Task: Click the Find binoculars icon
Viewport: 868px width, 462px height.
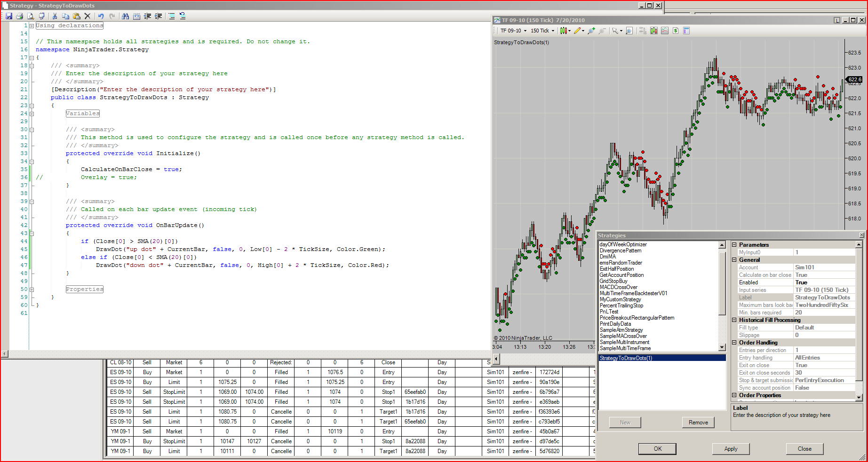Action: [x=125, y=16]
